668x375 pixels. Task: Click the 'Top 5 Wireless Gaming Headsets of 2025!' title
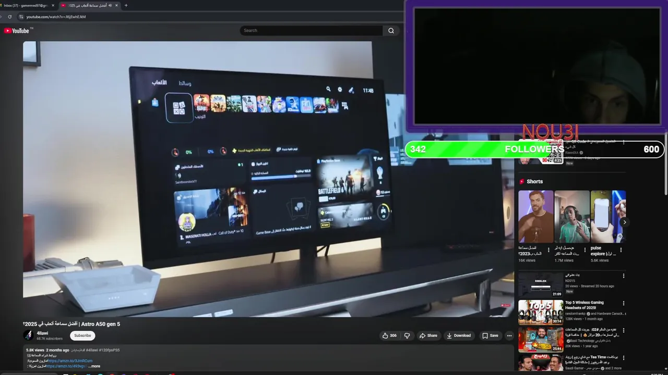point(584,305)
